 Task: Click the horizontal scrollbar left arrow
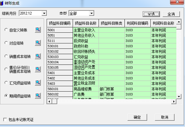point(49,102)
